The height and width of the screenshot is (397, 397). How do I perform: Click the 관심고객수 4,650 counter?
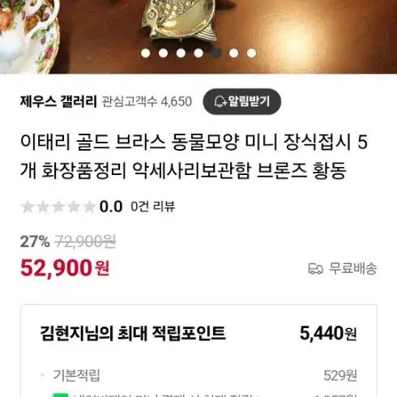pos(147,102)
